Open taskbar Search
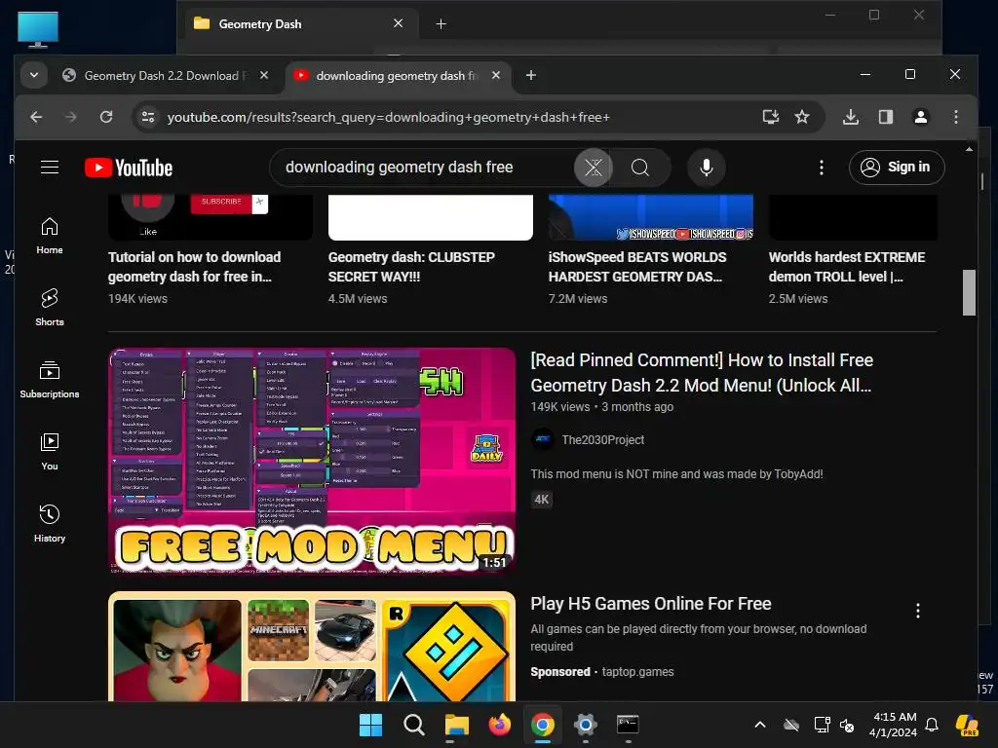 [x=413, y=725]
